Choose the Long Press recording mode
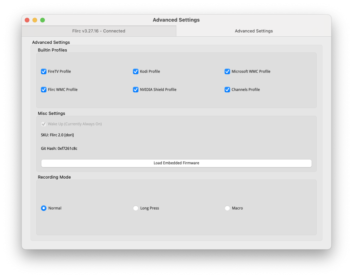 point(136,208)
